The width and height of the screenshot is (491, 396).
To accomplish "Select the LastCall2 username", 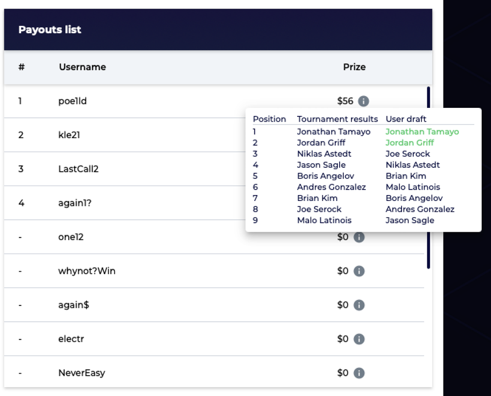I will point(78,169).
